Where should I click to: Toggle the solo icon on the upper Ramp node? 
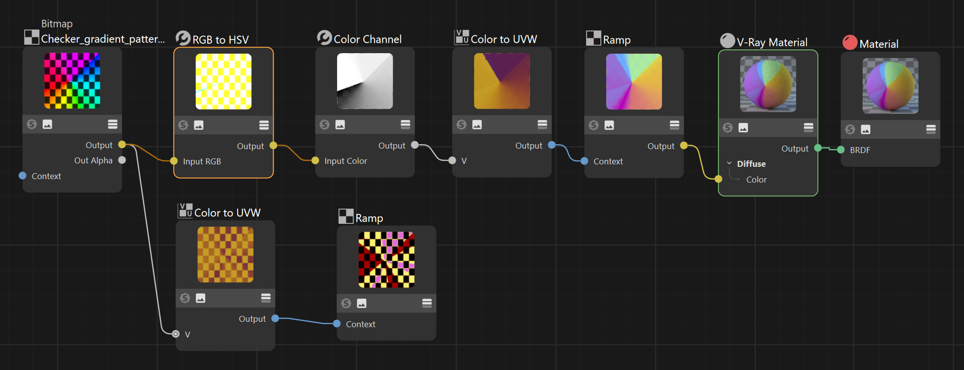coord(594,125)
